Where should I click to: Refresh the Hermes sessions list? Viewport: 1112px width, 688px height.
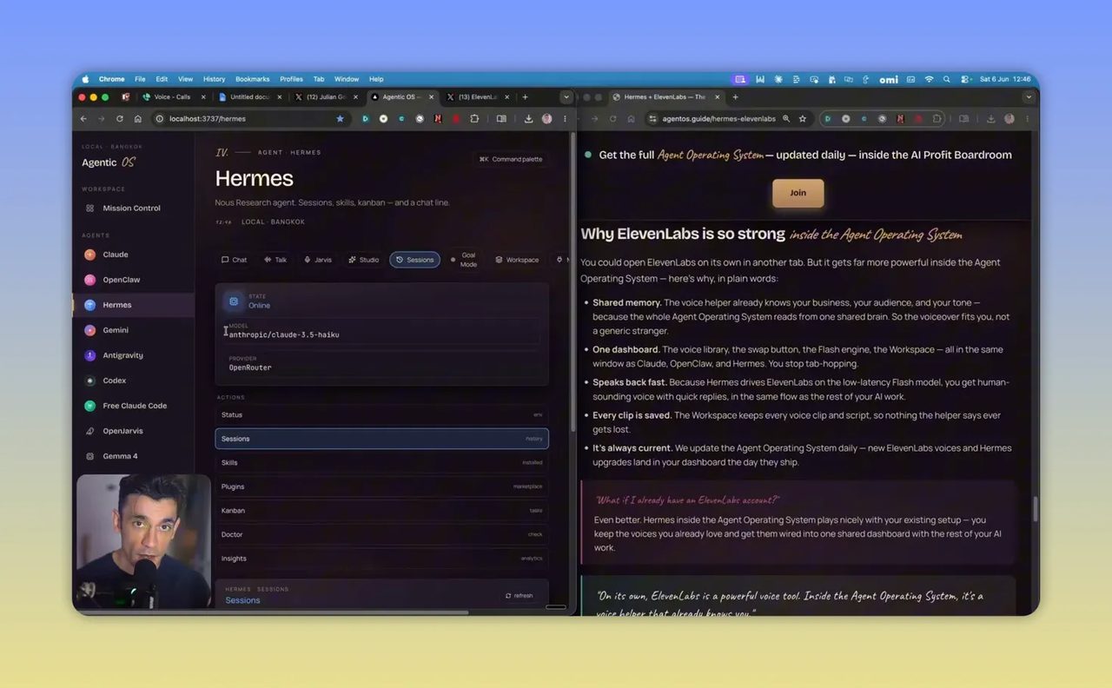[520, 596]
